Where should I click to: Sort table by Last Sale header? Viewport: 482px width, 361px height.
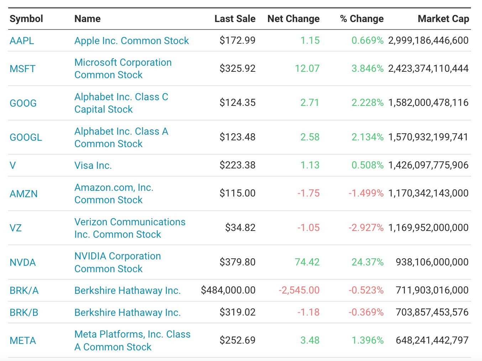point(235,19)
